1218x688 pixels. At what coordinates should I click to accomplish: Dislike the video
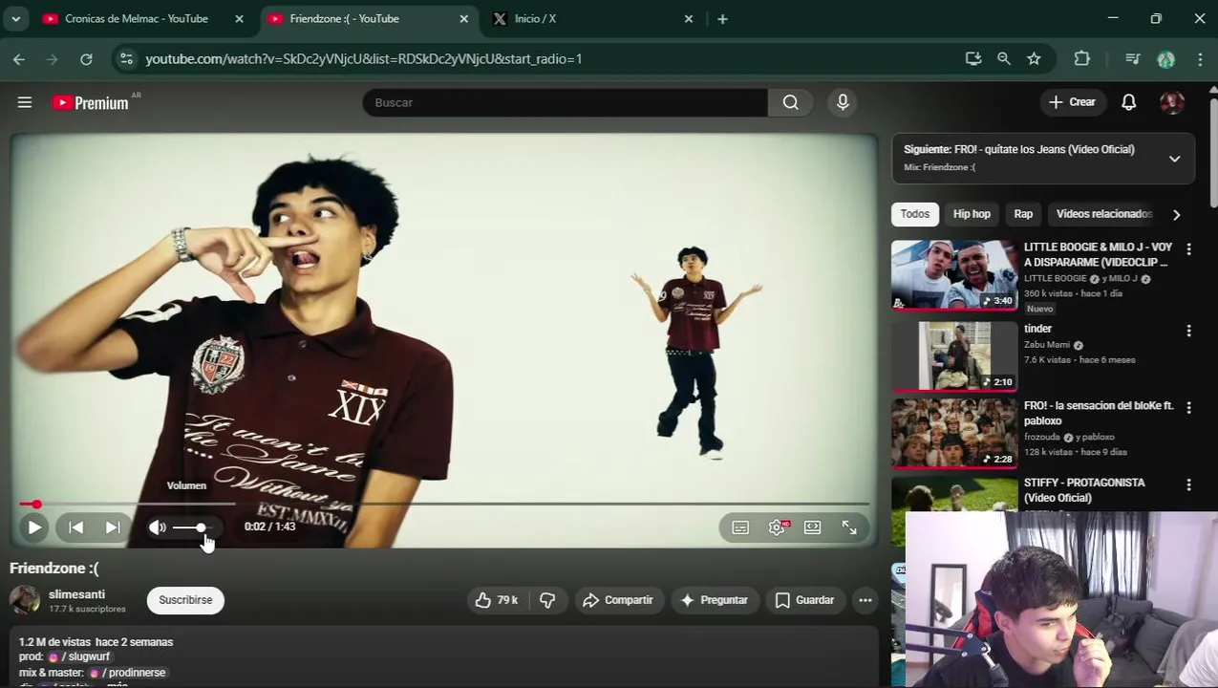547,600
